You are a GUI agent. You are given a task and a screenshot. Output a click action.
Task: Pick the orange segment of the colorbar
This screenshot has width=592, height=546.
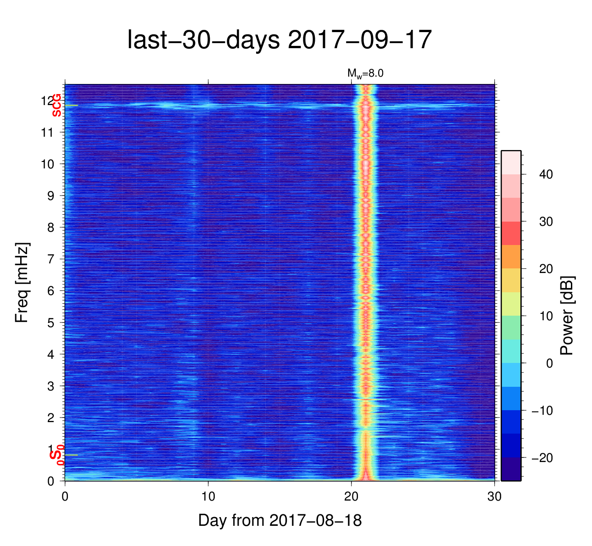pos(511,256)
